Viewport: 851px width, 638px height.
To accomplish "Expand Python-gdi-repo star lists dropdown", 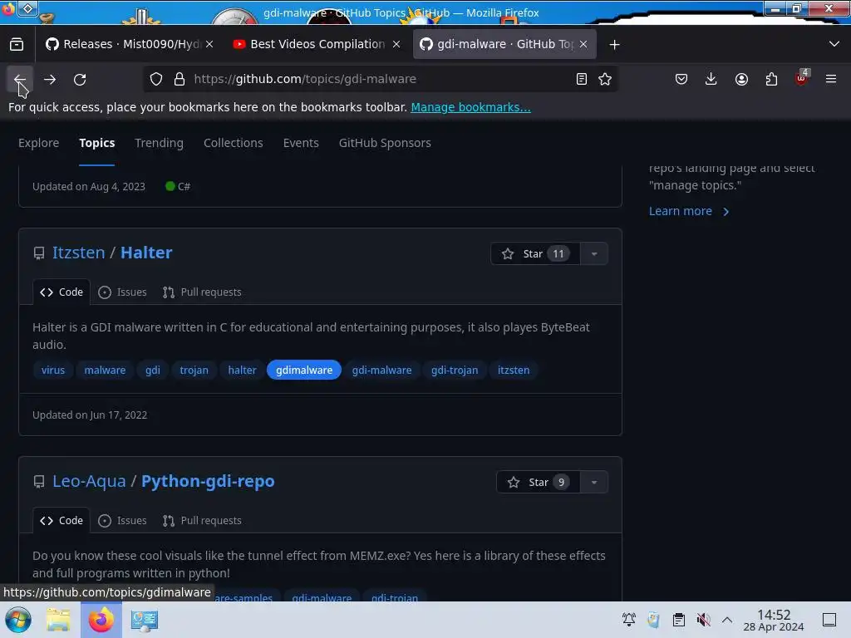I will pyautogui.click(x=594, y=483).
